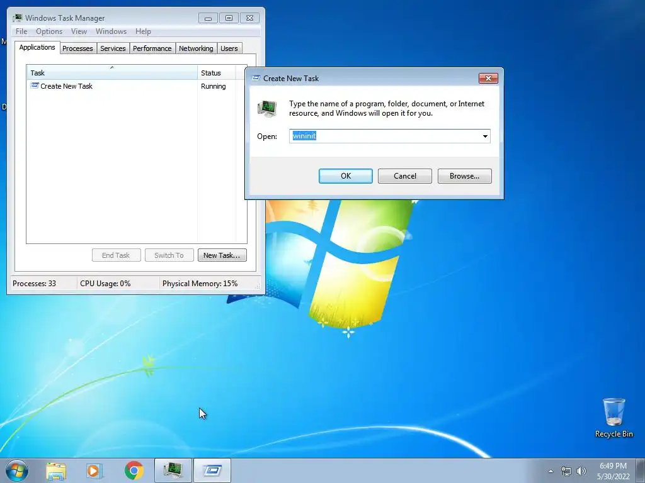
Task: Click the Browse... button
Action: pos(464,176)
